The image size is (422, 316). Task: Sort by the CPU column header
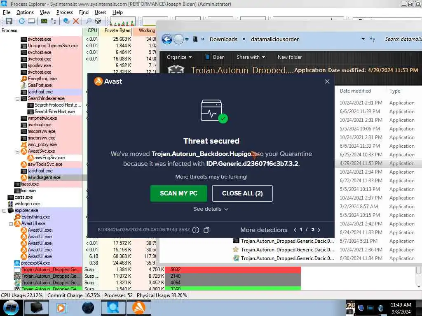point(92,30)
